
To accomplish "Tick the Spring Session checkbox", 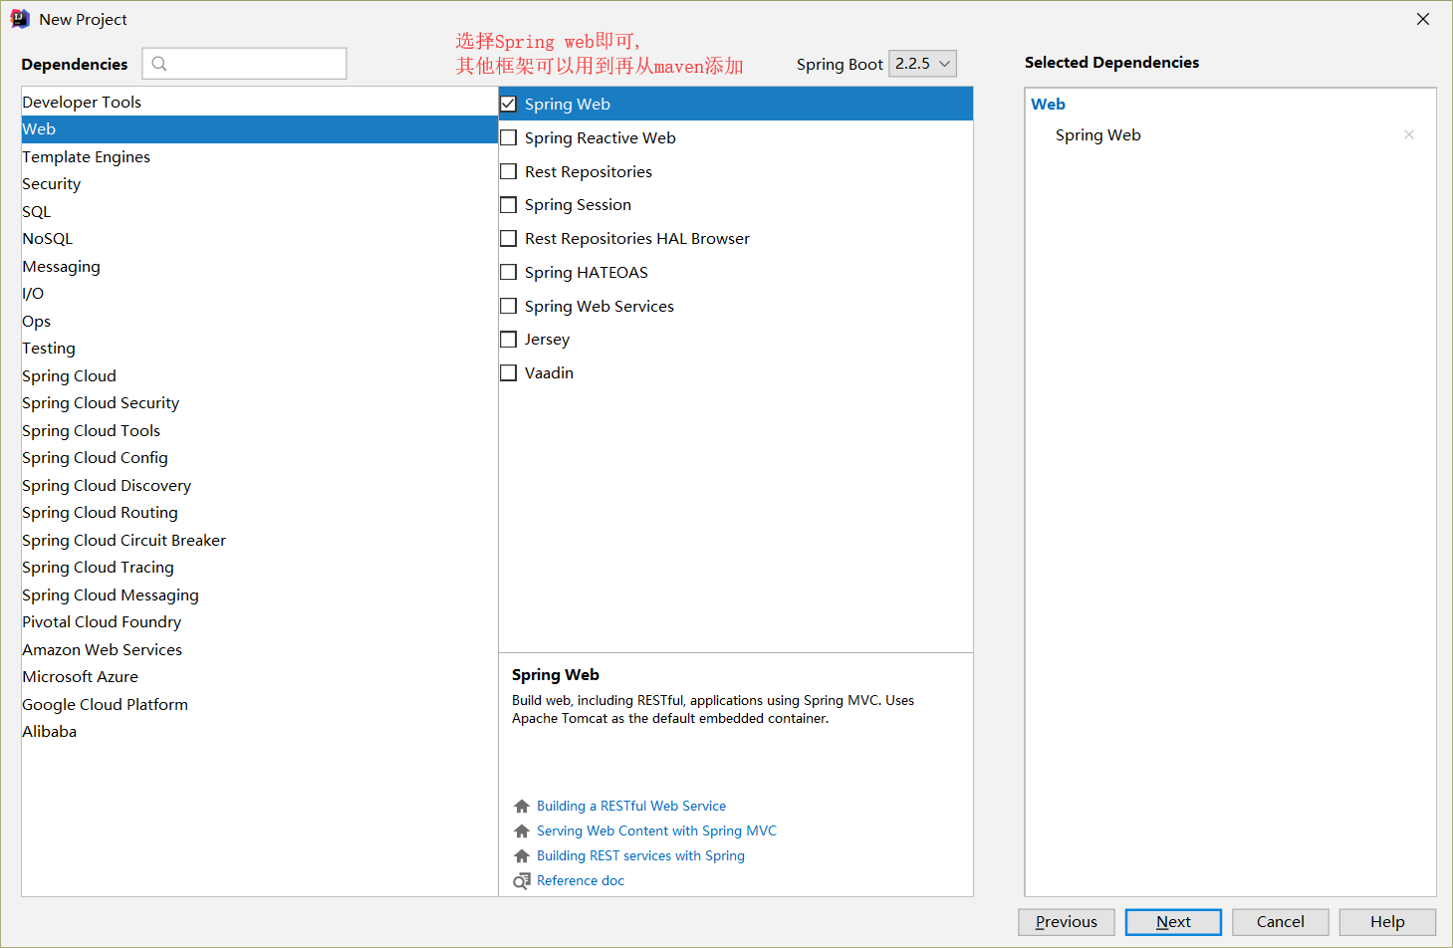I will [508, 204].
